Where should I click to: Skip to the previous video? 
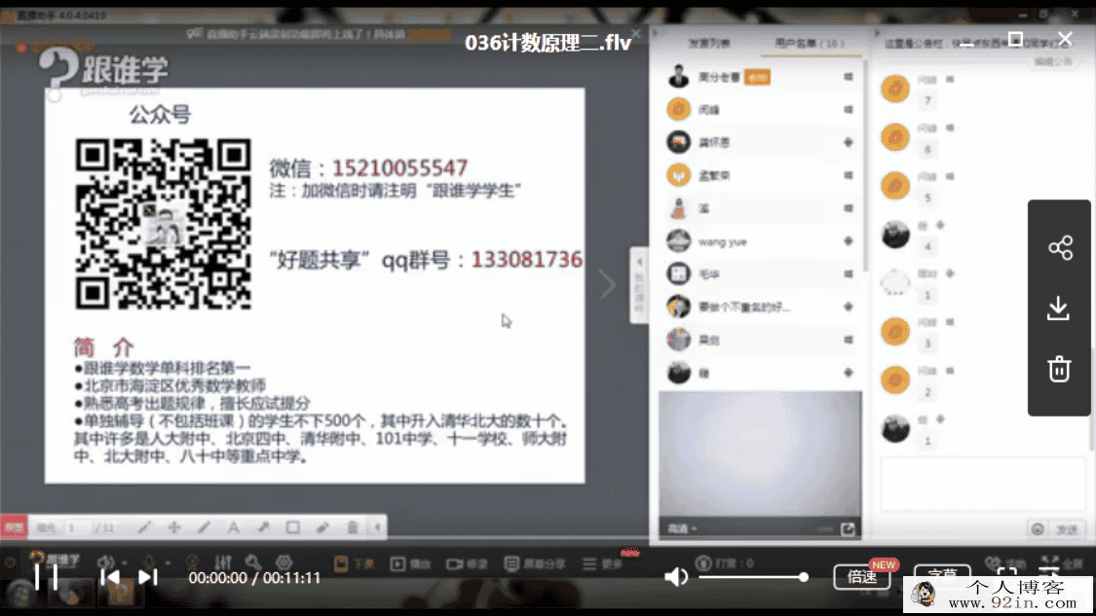tap(110, 577)
